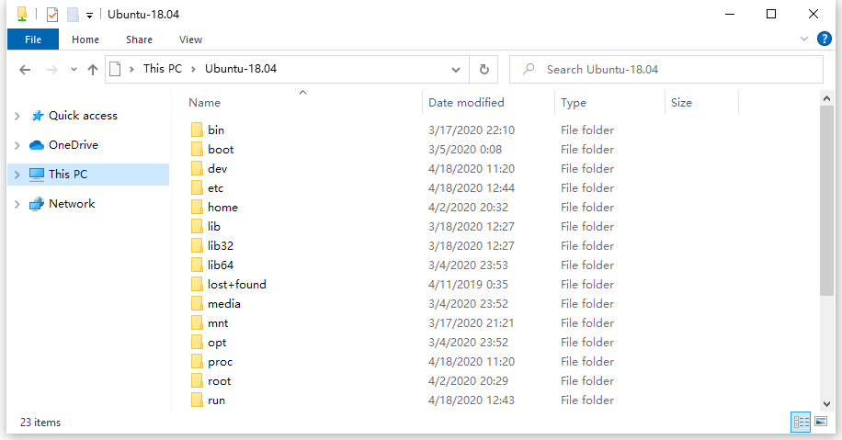The height and width of the screenshot is (440, 842).
Task: Click the New folder icon in title bar
Action: pos(73,15)
